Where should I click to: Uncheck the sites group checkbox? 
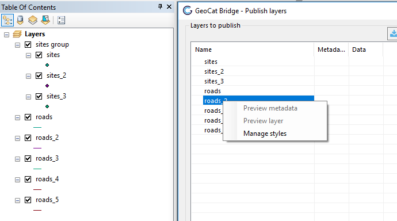click(28, 44)
